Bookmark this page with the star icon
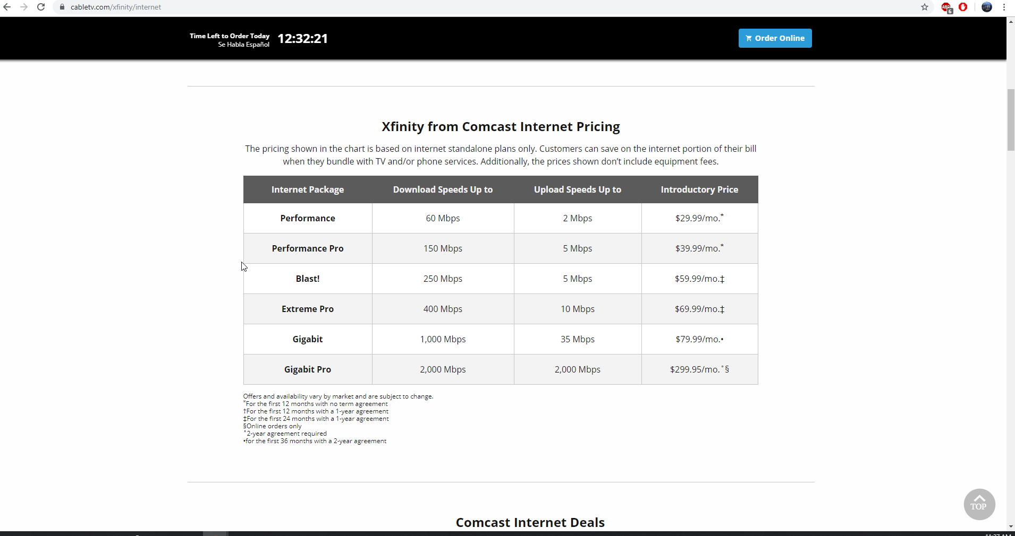The width and height of the screenshot is (1015, 536). click(925, 7)
